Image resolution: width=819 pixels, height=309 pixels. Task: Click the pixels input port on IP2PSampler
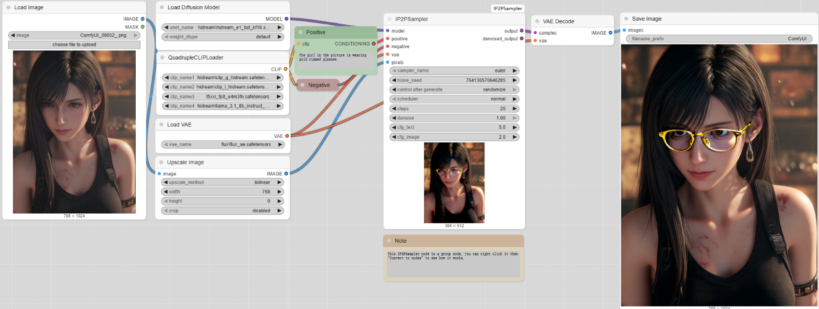coord(387,62)
